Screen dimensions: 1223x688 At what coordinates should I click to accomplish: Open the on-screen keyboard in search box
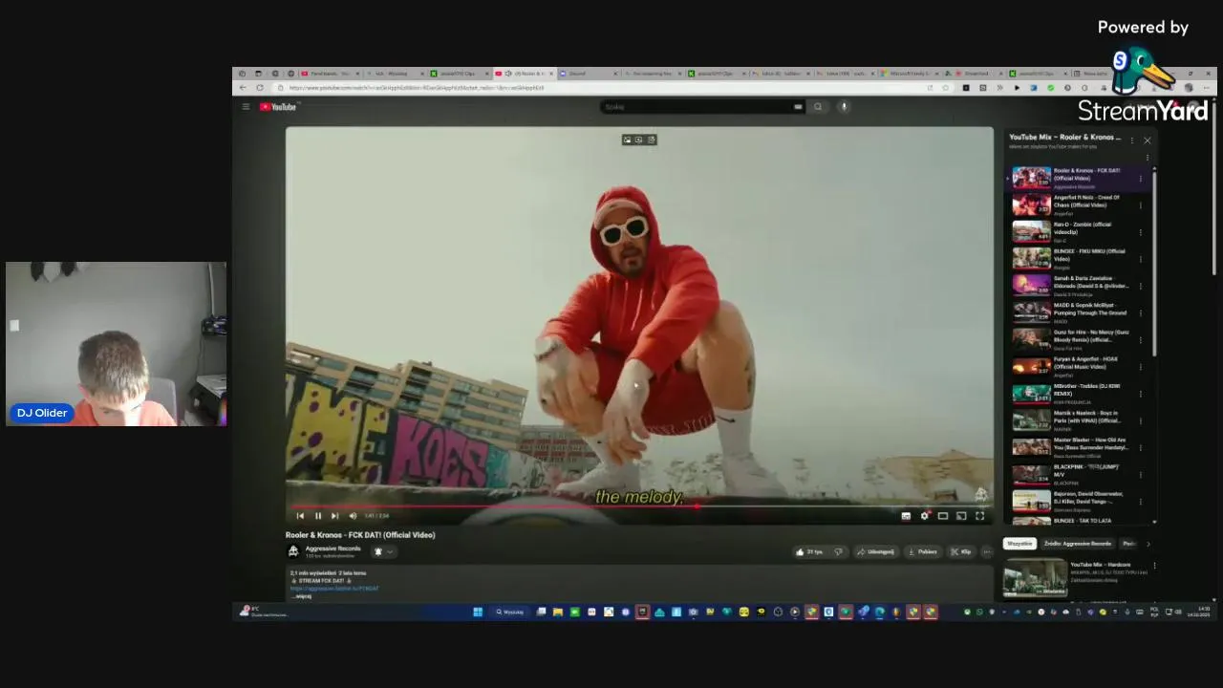(x=798, y=107)
